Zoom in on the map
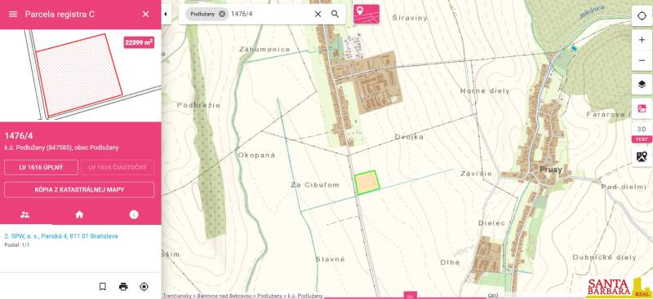The height and width of the screenshot is (299, 653). pyautogui.click(x=642, y=40)
